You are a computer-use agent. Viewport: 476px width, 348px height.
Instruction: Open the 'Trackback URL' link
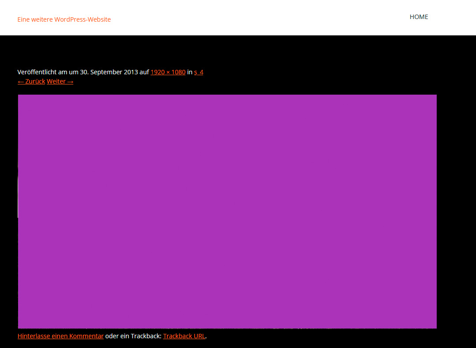coord(184,336)
